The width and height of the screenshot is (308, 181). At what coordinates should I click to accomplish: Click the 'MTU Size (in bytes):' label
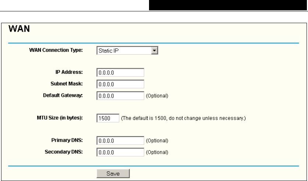coord(60,118)
